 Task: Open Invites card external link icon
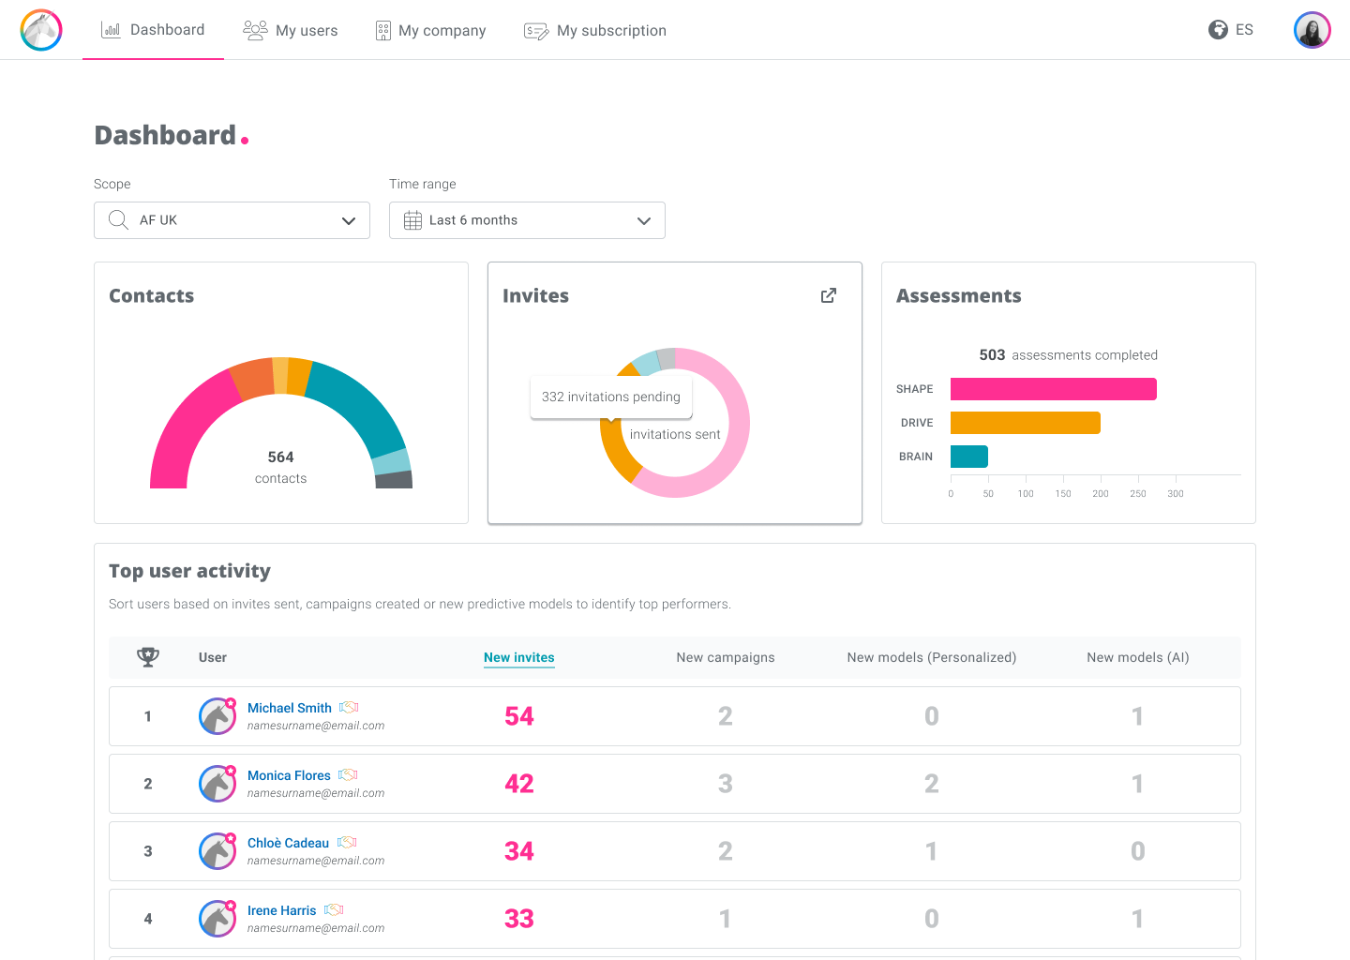[829, 295]
